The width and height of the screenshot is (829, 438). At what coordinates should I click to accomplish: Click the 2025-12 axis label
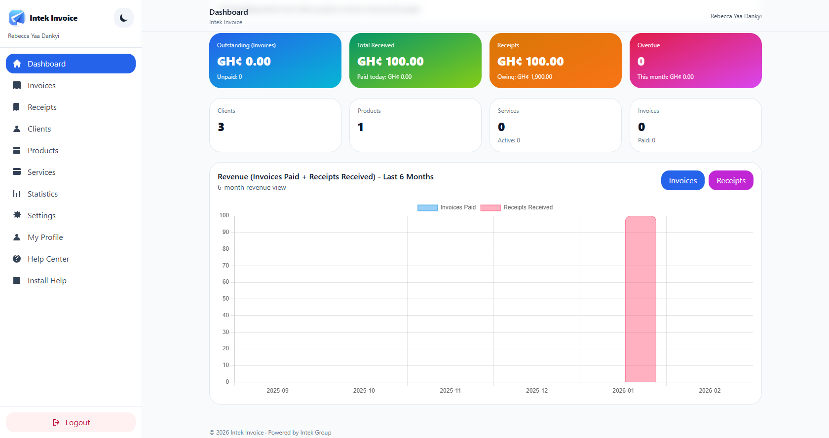point(536,391)
